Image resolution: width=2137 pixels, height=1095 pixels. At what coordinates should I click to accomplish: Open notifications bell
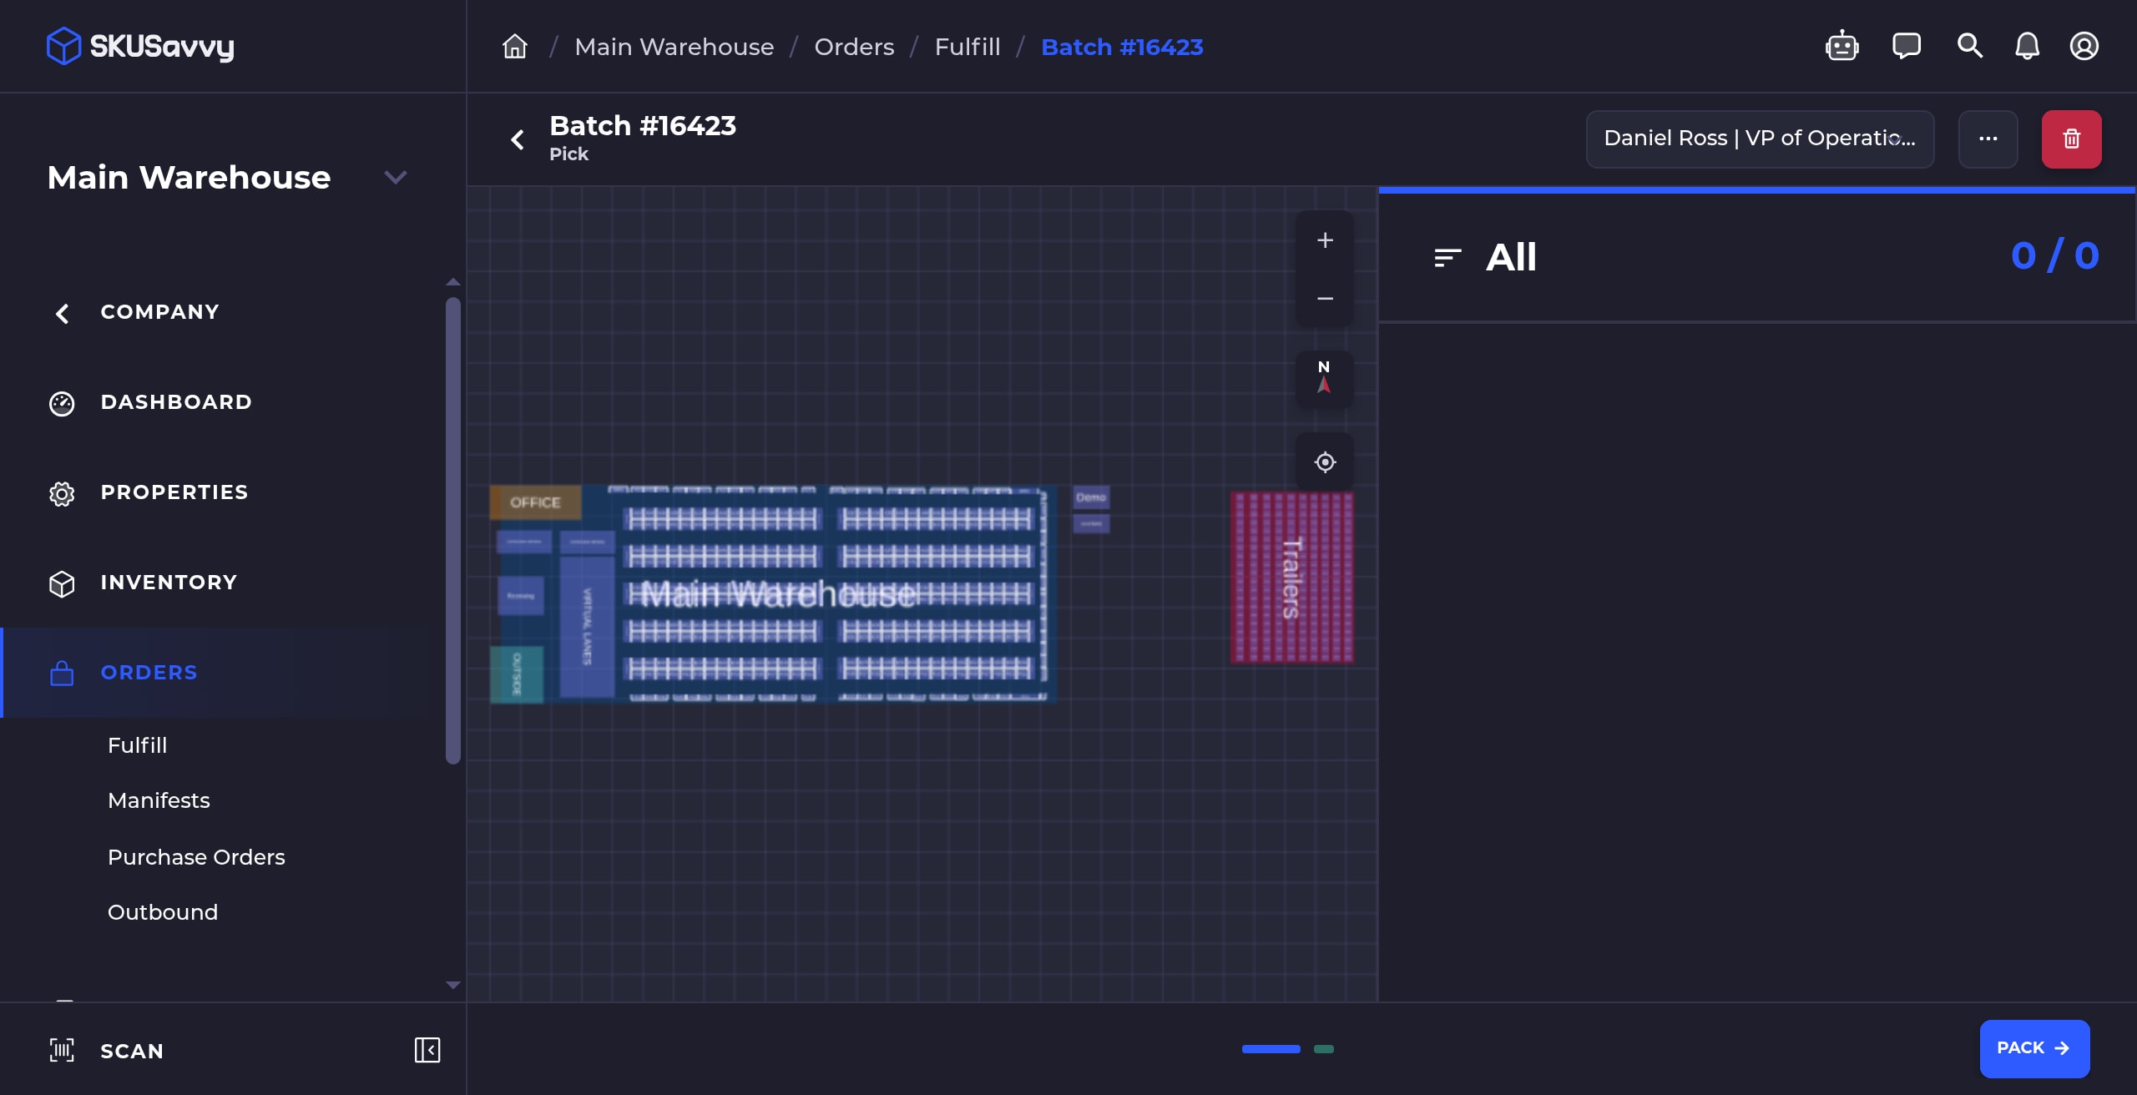(2028, 46)
